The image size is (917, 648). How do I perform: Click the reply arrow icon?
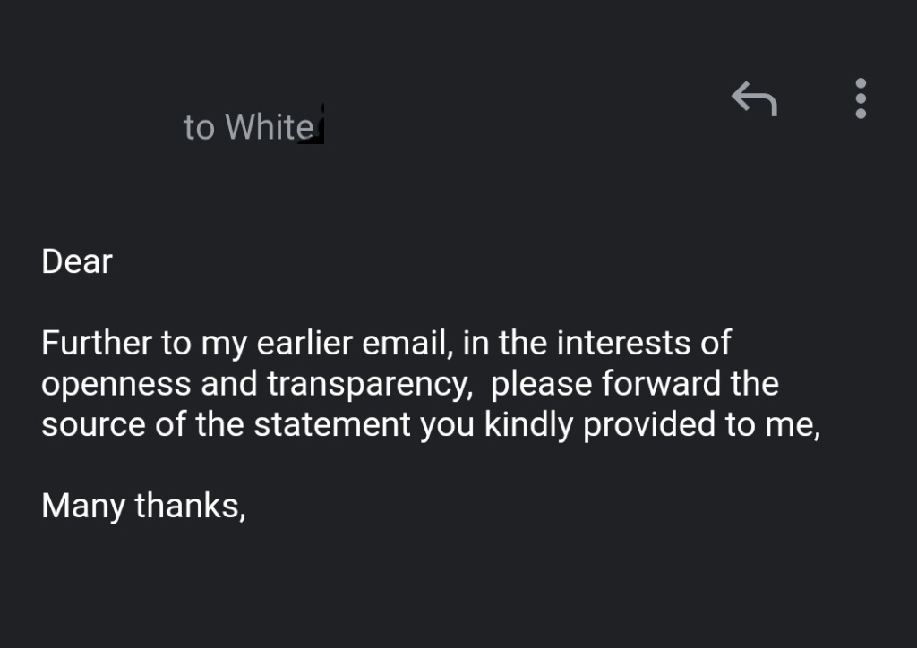(754, 98)
